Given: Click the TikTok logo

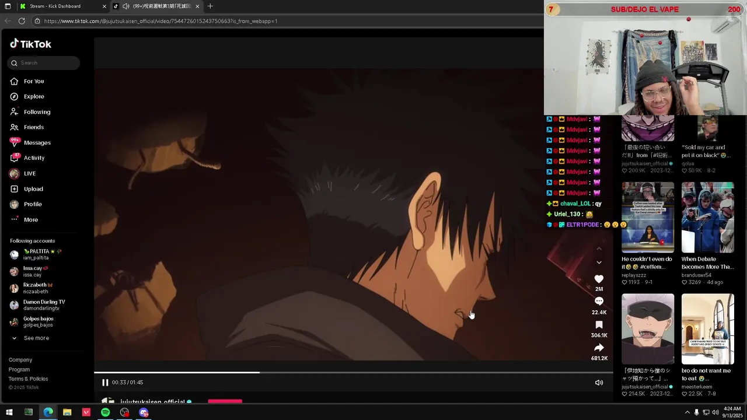Looking at the screenshot, I should pos(30,44).
